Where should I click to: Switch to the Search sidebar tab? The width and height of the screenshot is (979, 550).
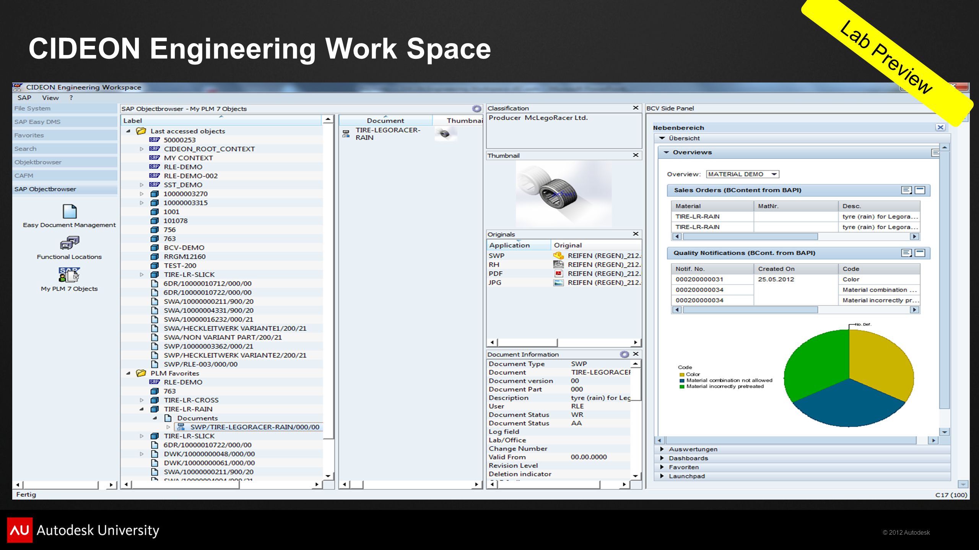point(65,149)
